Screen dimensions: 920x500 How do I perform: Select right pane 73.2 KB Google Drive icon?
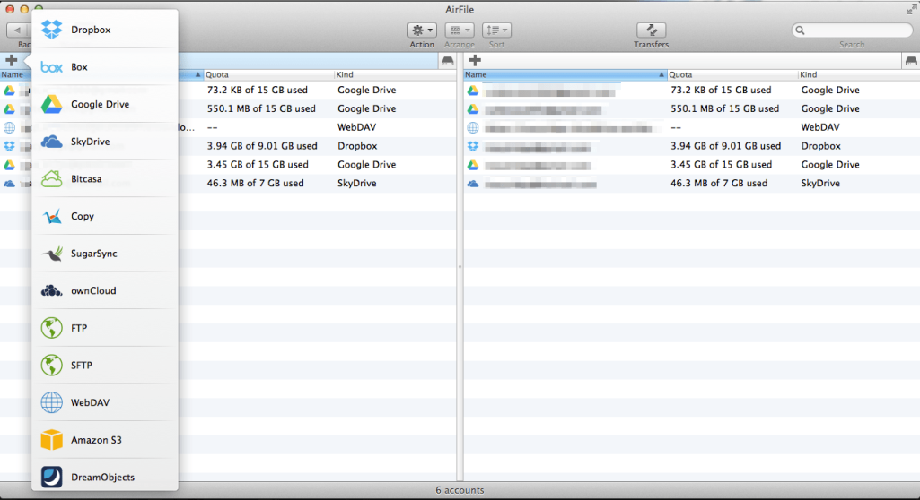[x=473, y=91]
